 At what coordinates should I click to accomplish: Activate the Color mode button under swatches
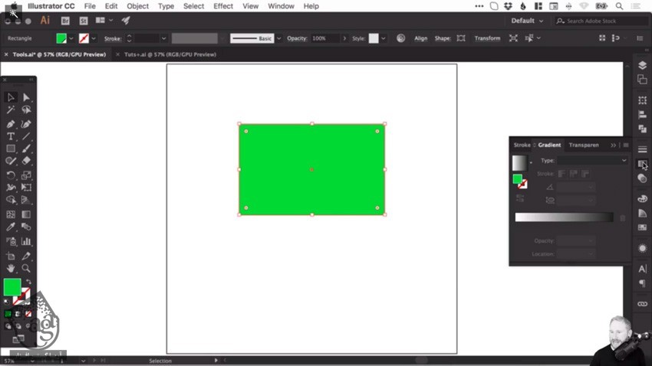click(x=8, y=314)
